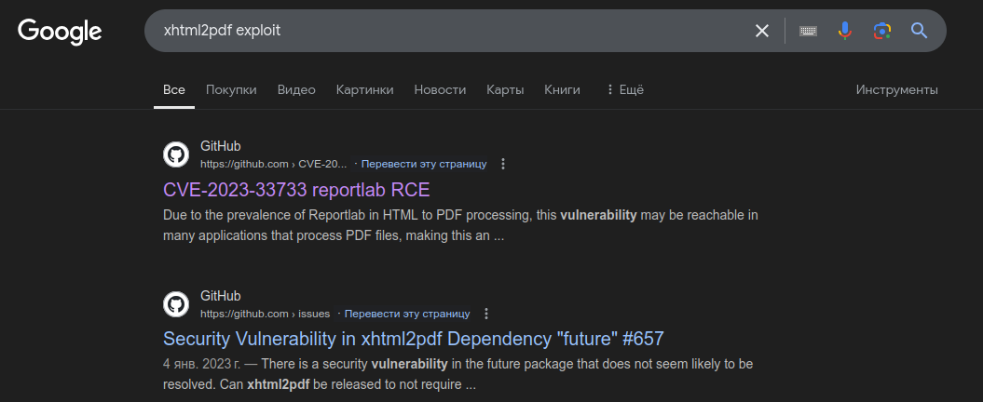The height and width of the screenshot is (402, 983).
Task: Open the on-screen keyboard icon
Action: point(808,31)
